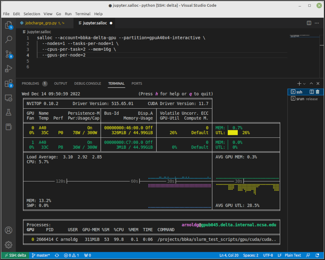Close the terminal panel

[318, 83]
